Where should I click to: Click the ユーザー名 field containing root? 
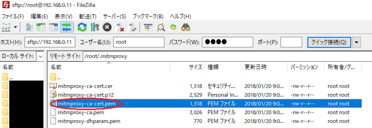(139, 42)
